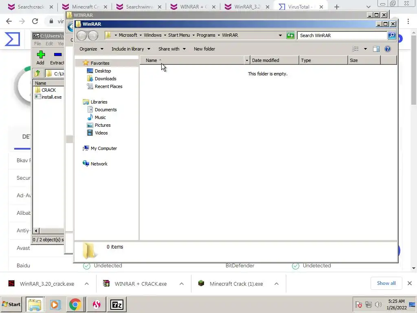417x313 pixels.
Task: Sort by the Type column header
Action: [x=323, y=60]
